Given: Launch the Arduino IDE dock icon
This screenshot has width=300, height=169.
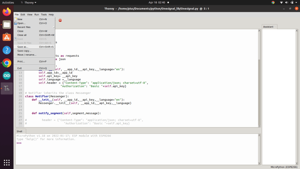Looking at the screenshot, I should point(7,76).
